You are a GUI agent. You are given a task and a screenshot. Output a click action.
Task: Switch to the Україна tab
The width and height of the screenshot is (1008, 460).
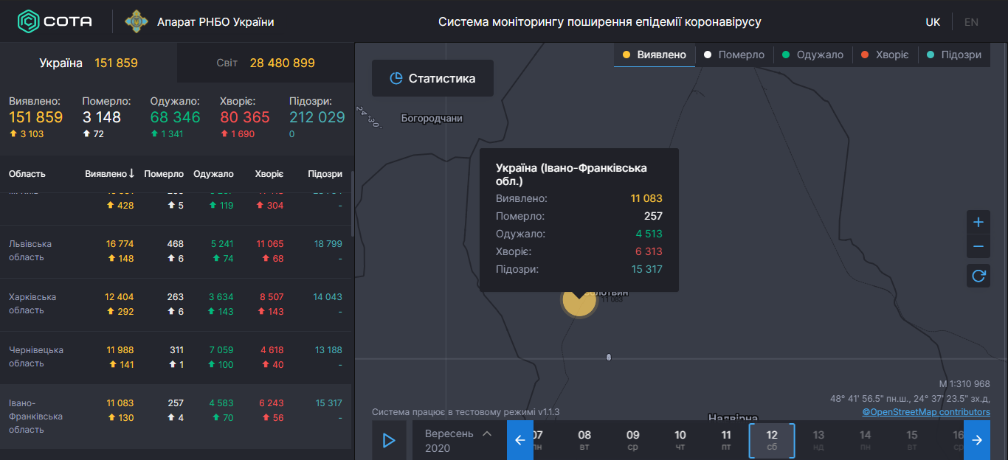tap(89, 63)
